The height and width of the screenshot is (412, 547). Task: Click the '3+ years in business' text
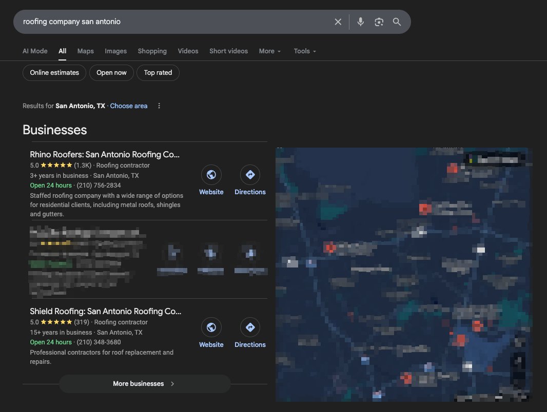(59, 175)
